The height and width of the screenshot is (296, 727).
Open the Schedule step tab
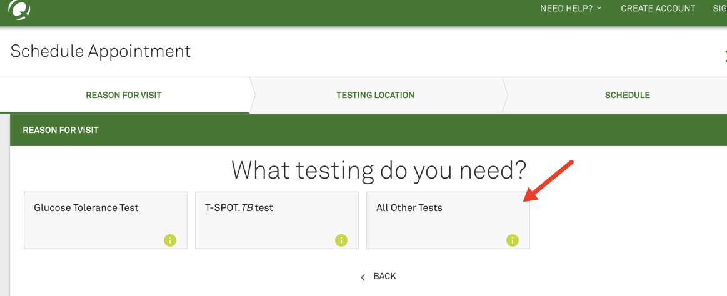(627, 96)
